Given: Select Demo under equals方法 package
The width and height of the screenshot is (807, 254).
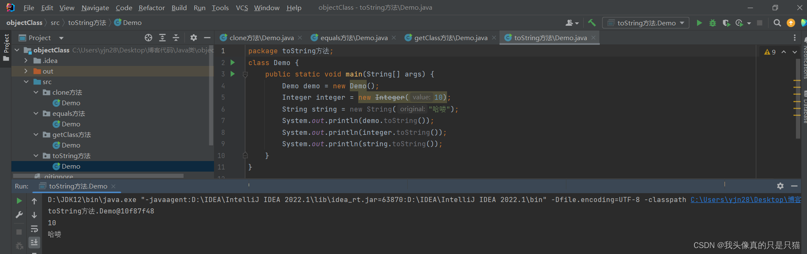Looking at the screenshot, I should (71, 124).
